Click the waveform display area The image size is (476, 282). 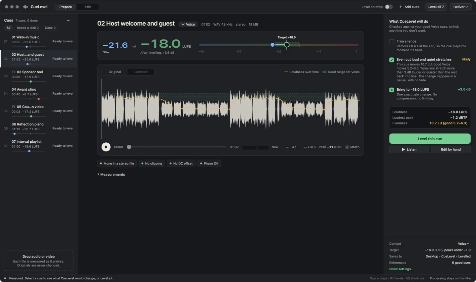click(230, 109)
